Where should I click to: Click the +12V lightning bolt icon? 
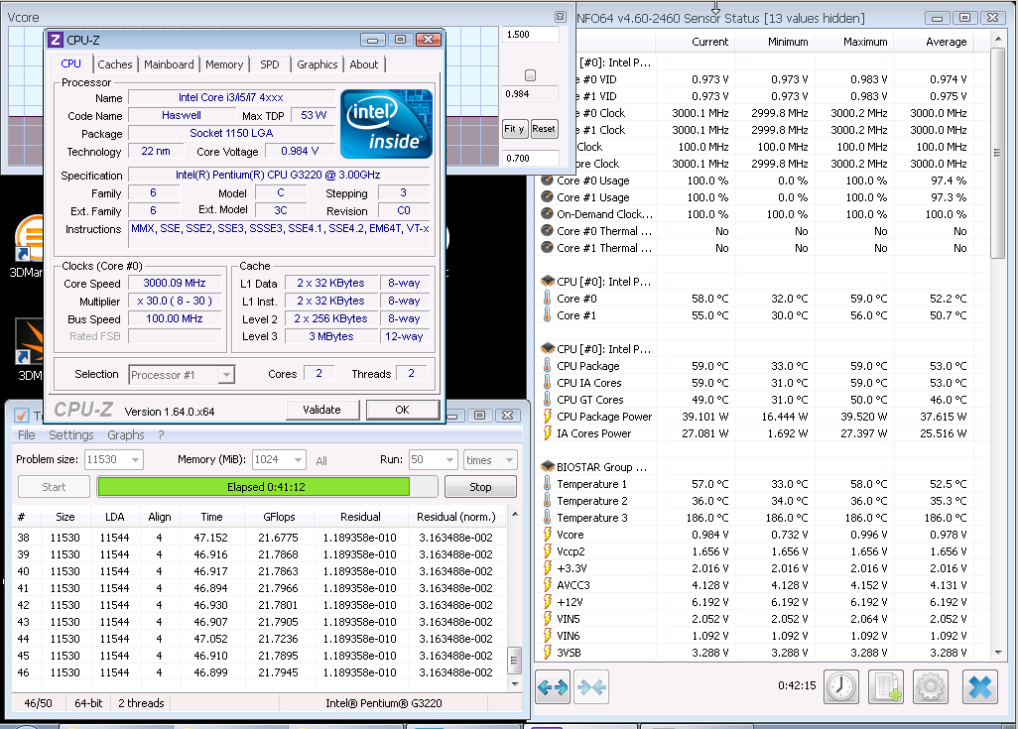(548, 602)
